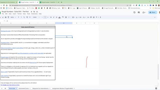Increase the decimal places
Screen dimensions: 160x90
[x=27, y=17]
